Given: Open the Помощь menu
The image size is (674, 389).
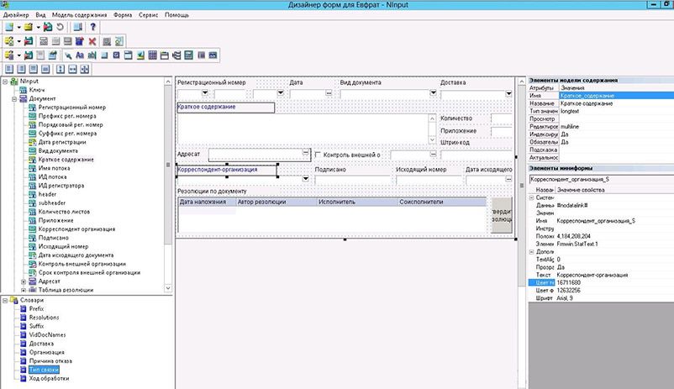Looking at the screenshot, I should pos(176,14).
